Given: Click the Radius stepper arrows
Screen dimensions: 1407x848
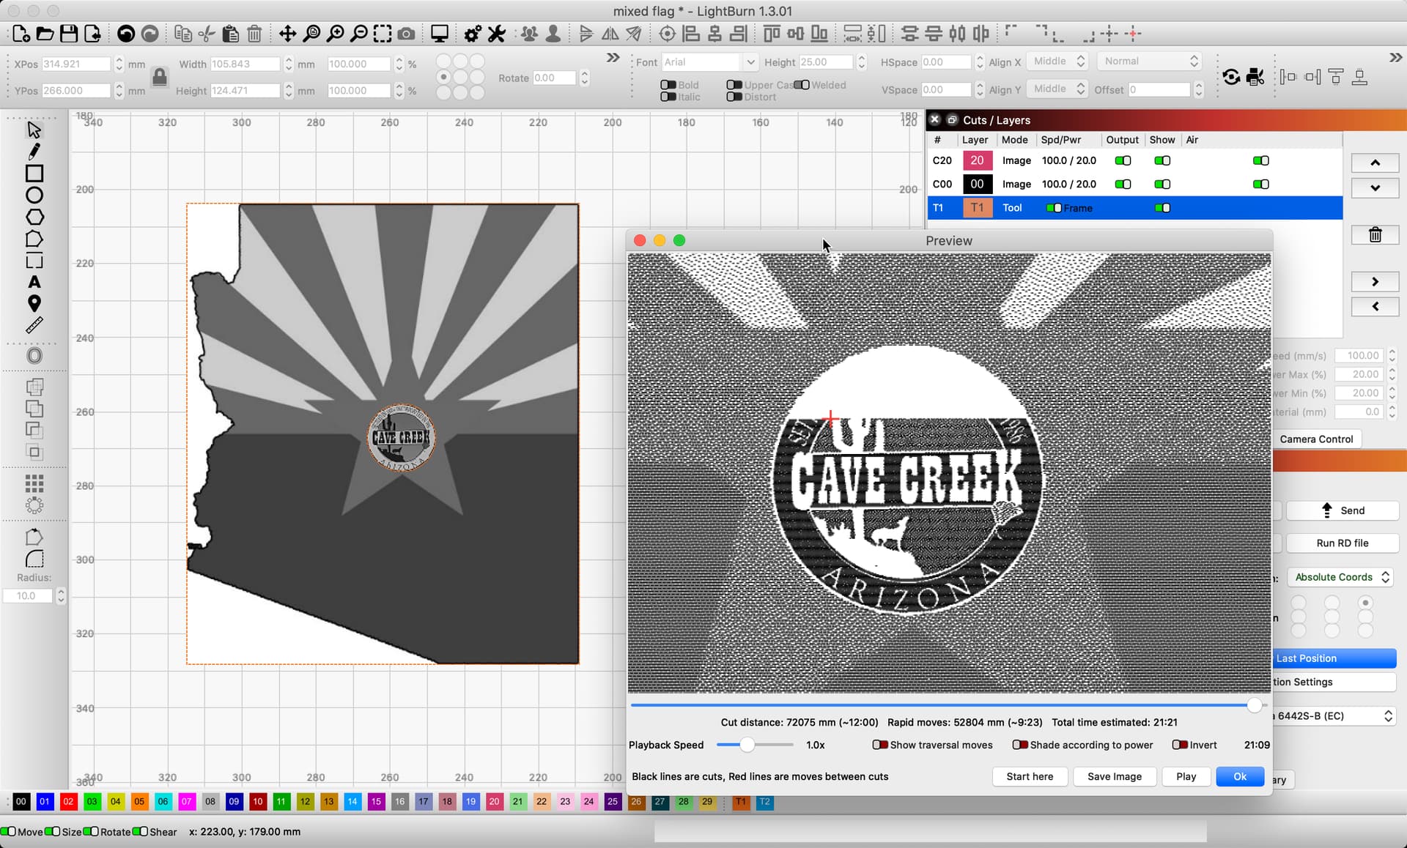Looking at the screenshot, I should point(61,596).
